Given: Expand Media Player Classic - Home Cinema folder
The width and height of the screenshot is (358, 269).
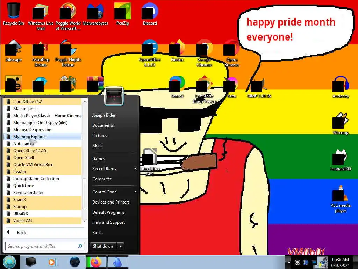Looking at the screenshot, I should click(42, 116).
